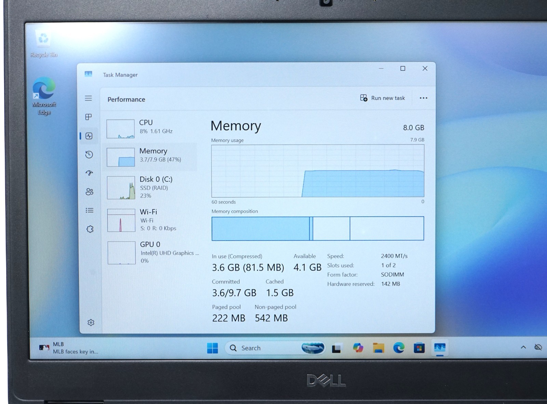
Task: Close the Task Manager window
Action: coord(425,68)
